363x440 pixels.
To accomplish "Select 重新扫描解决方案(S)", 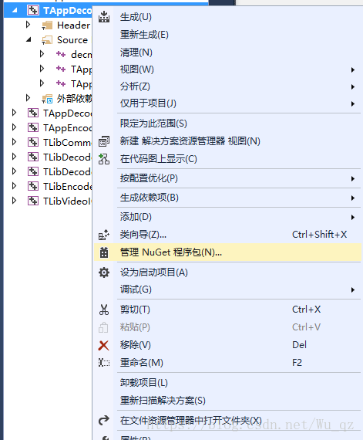I will 227,400.
